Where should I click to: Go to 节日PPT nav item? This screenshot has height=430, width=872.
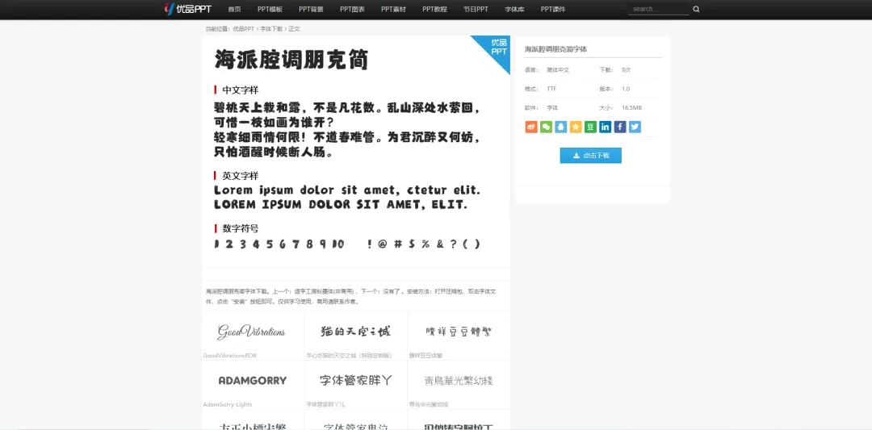476,10
